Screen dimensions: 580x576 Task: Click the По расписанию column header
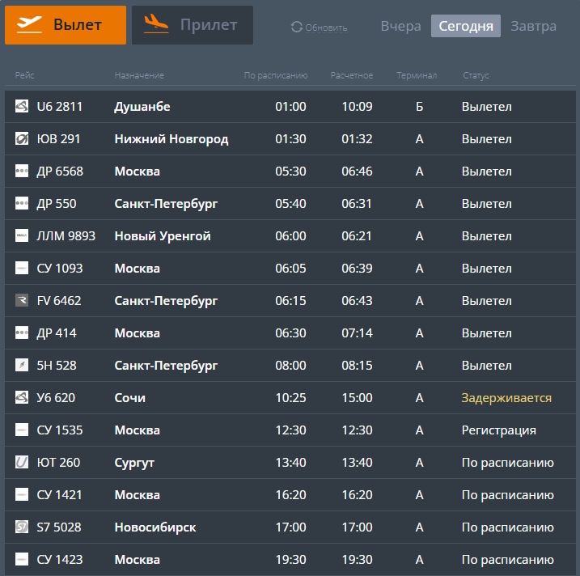(276, 75)
